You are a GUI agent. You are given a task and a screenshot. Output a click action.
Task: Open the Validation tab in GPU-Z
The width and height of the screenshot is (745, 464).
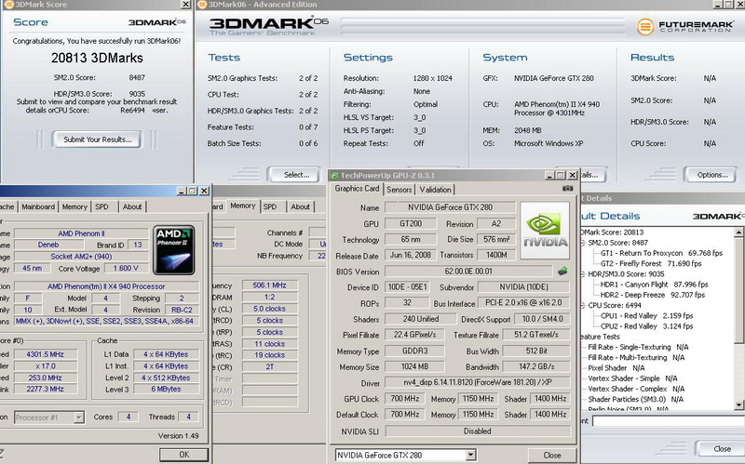435,190
